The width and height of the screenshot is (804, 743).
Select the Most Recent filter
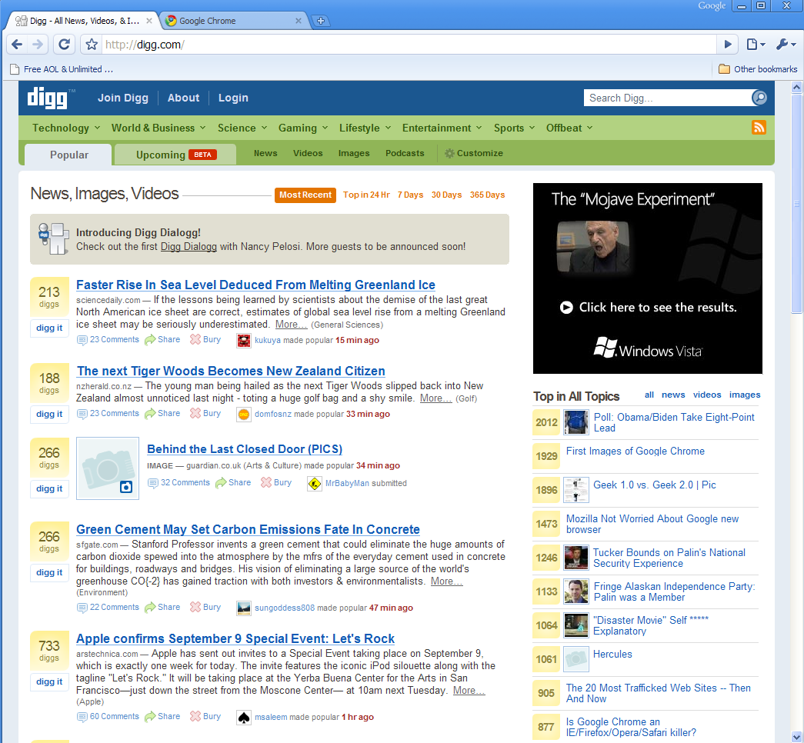[x=305, y=195]
